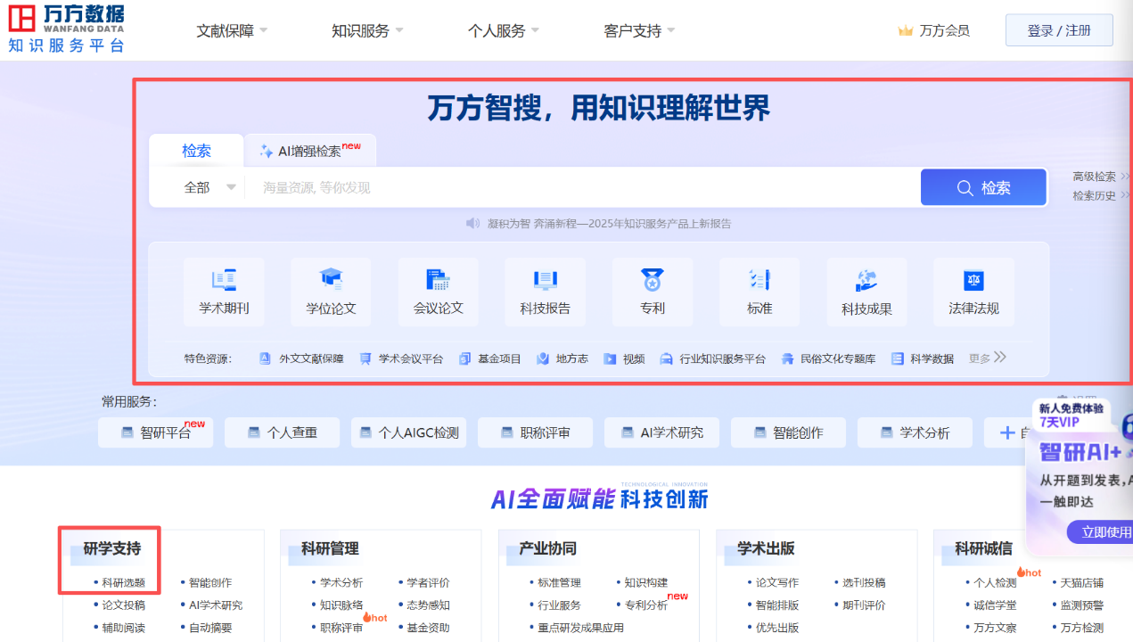This screenshot has width=1133, height=642.
Task: Click the blue 检索 search button
Action: pos(983,187)
